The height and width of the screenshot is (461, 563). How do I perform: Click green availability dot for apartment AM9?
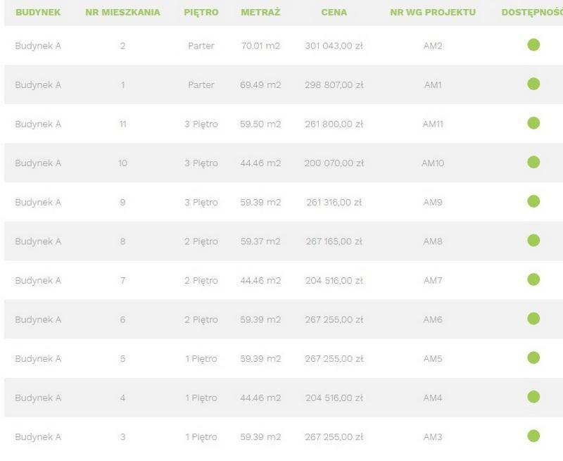click(533, 201)
